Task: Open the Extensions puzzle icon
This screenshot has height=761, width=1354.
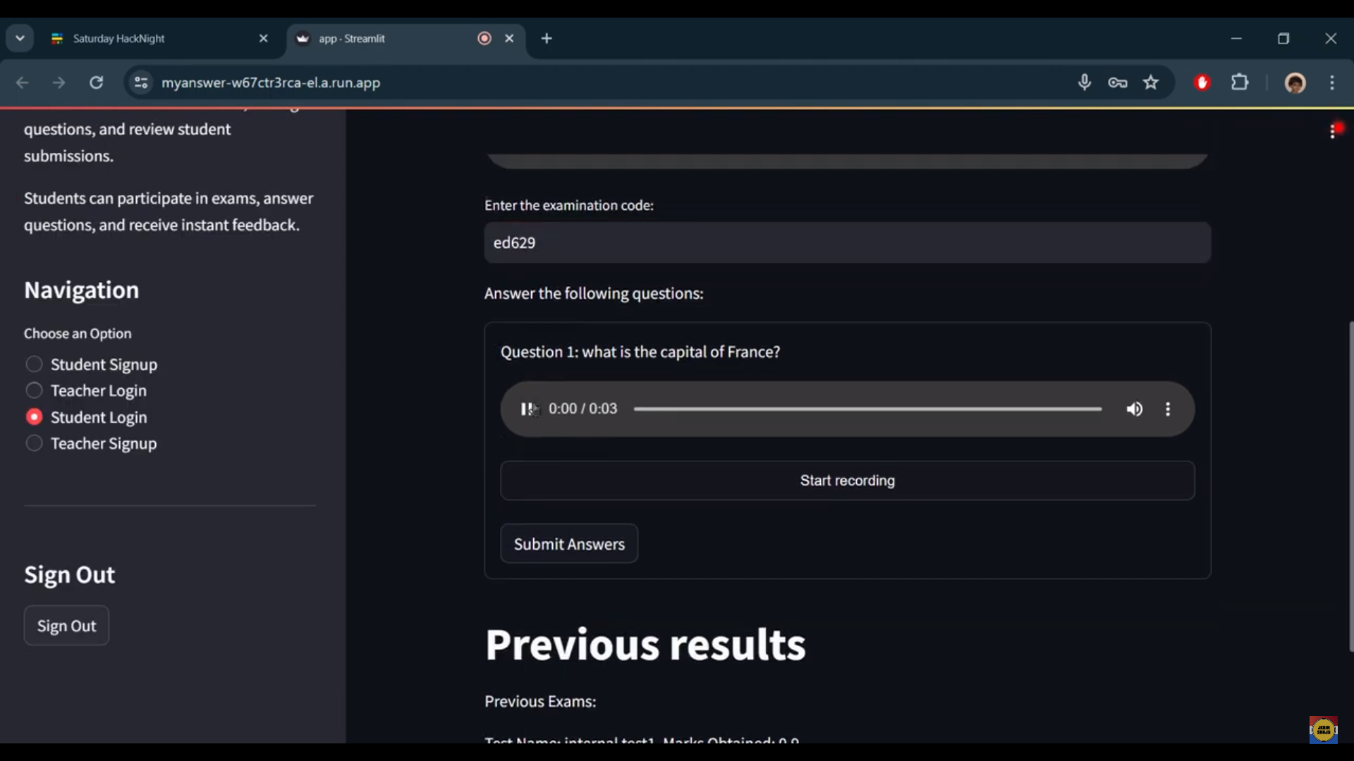Action: pos(1240,82)
